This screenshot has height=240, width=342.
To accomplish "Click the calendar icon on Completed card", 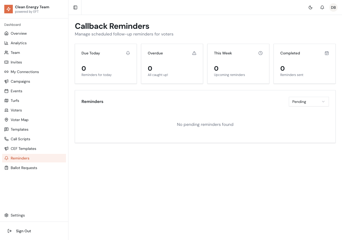I will [327, 53].
